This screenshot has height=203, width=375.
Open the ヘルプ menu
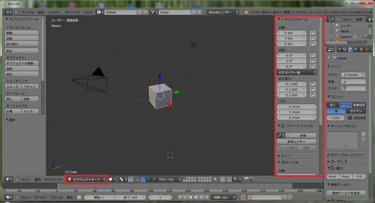[x=88, y=12]
